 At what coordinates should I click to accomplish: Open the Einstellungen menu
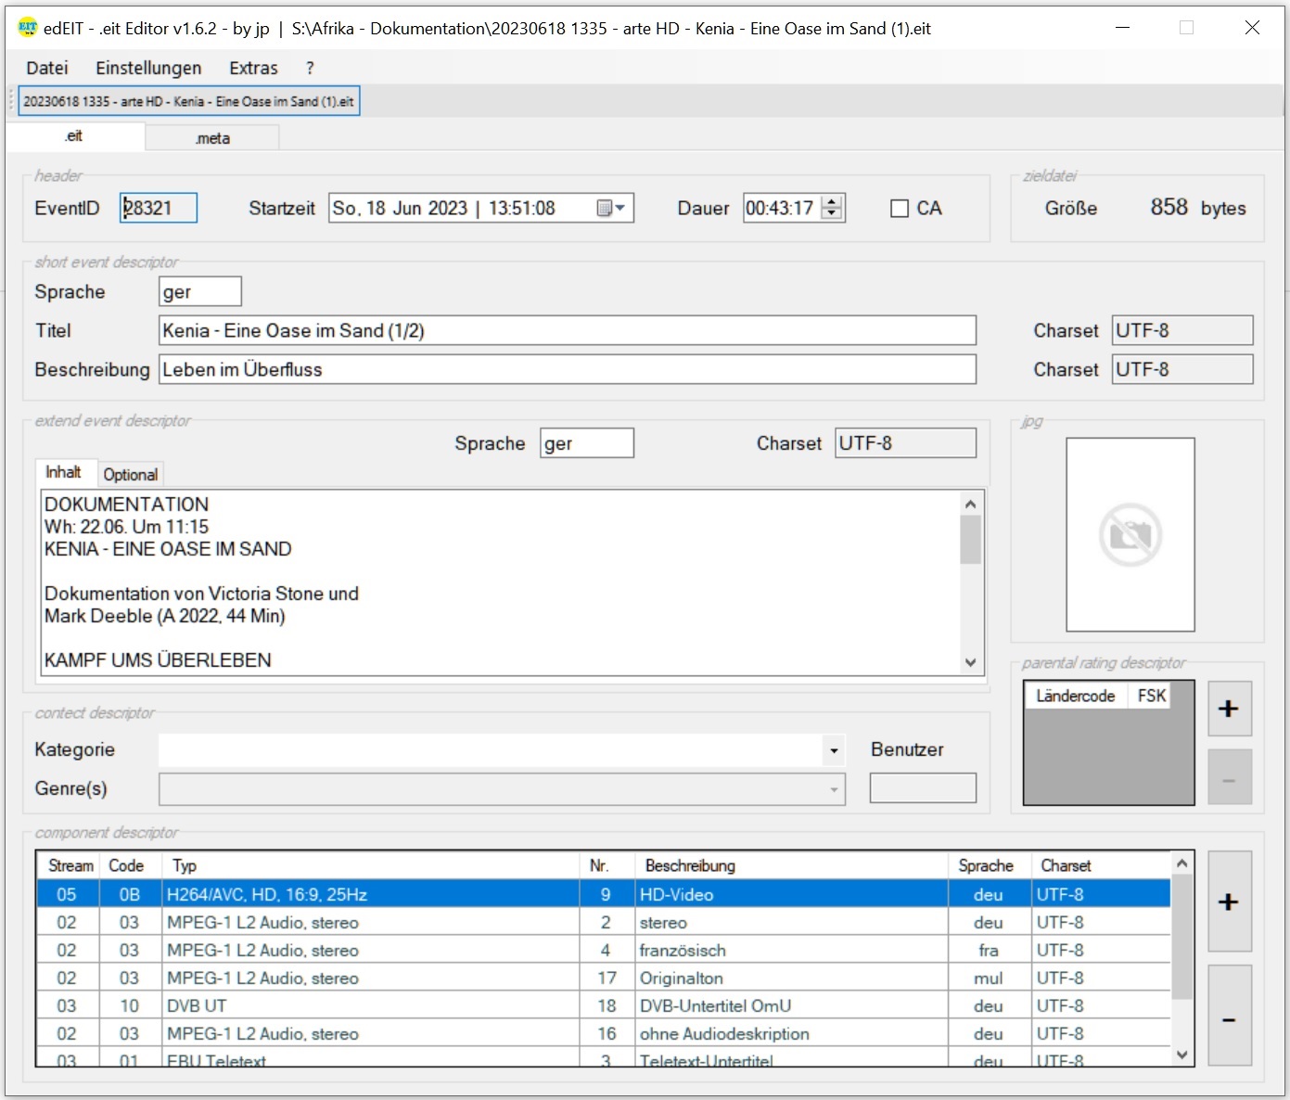(148, 68)
